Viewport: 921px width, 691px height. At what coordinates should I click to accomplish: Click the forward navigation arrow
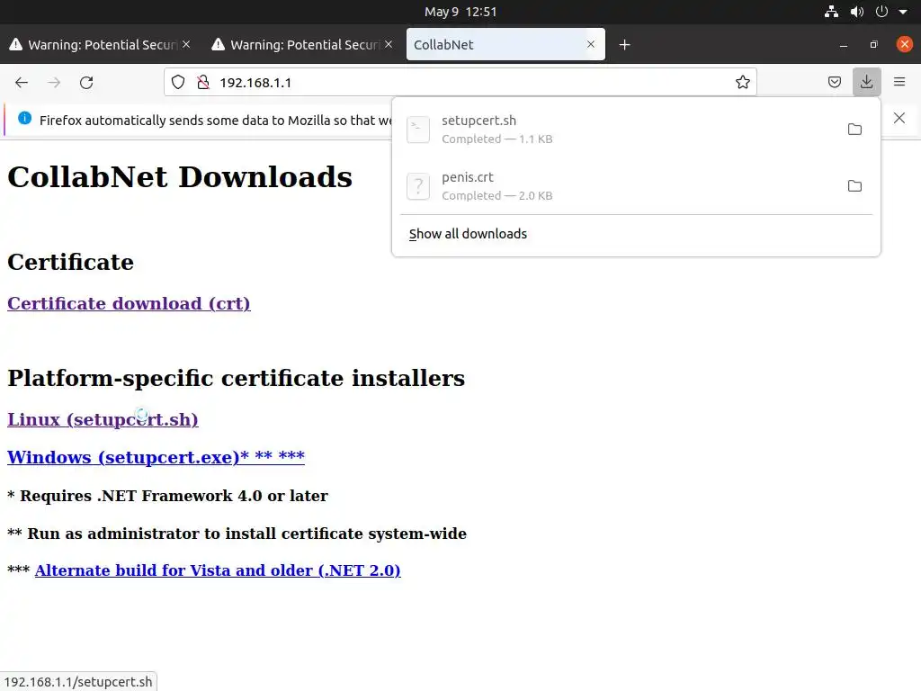point(54,82)
